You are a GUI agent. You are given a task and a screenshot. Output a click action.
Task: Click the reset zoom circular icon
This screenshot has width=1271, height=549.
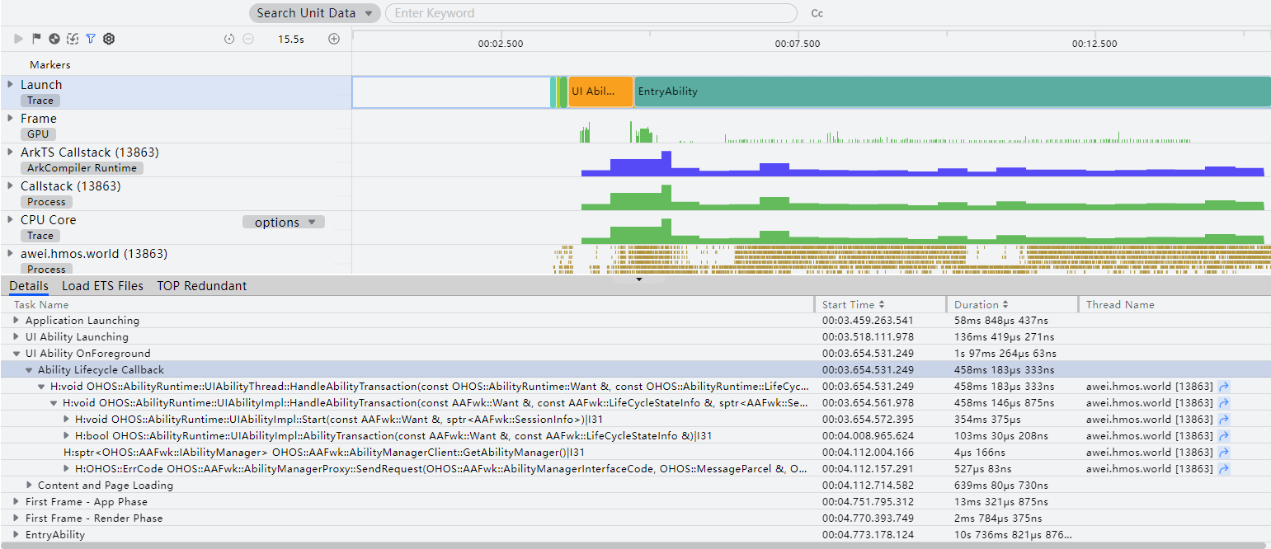tap(229, 39)
